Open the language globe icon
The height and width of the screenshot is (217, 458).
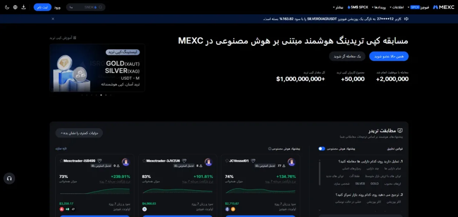15,7
